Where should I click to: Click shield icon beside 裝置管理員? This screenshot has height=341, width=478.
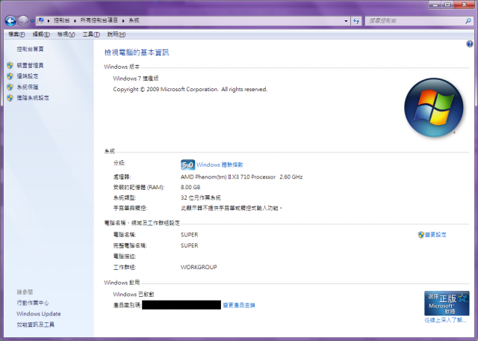[x=10, y=65]
